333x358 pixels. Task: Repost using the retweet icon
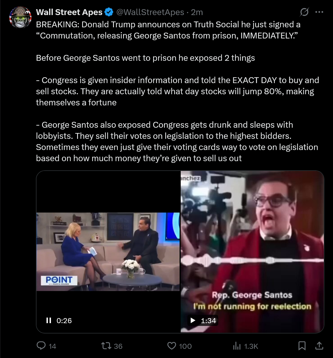[x=106, y=346]
